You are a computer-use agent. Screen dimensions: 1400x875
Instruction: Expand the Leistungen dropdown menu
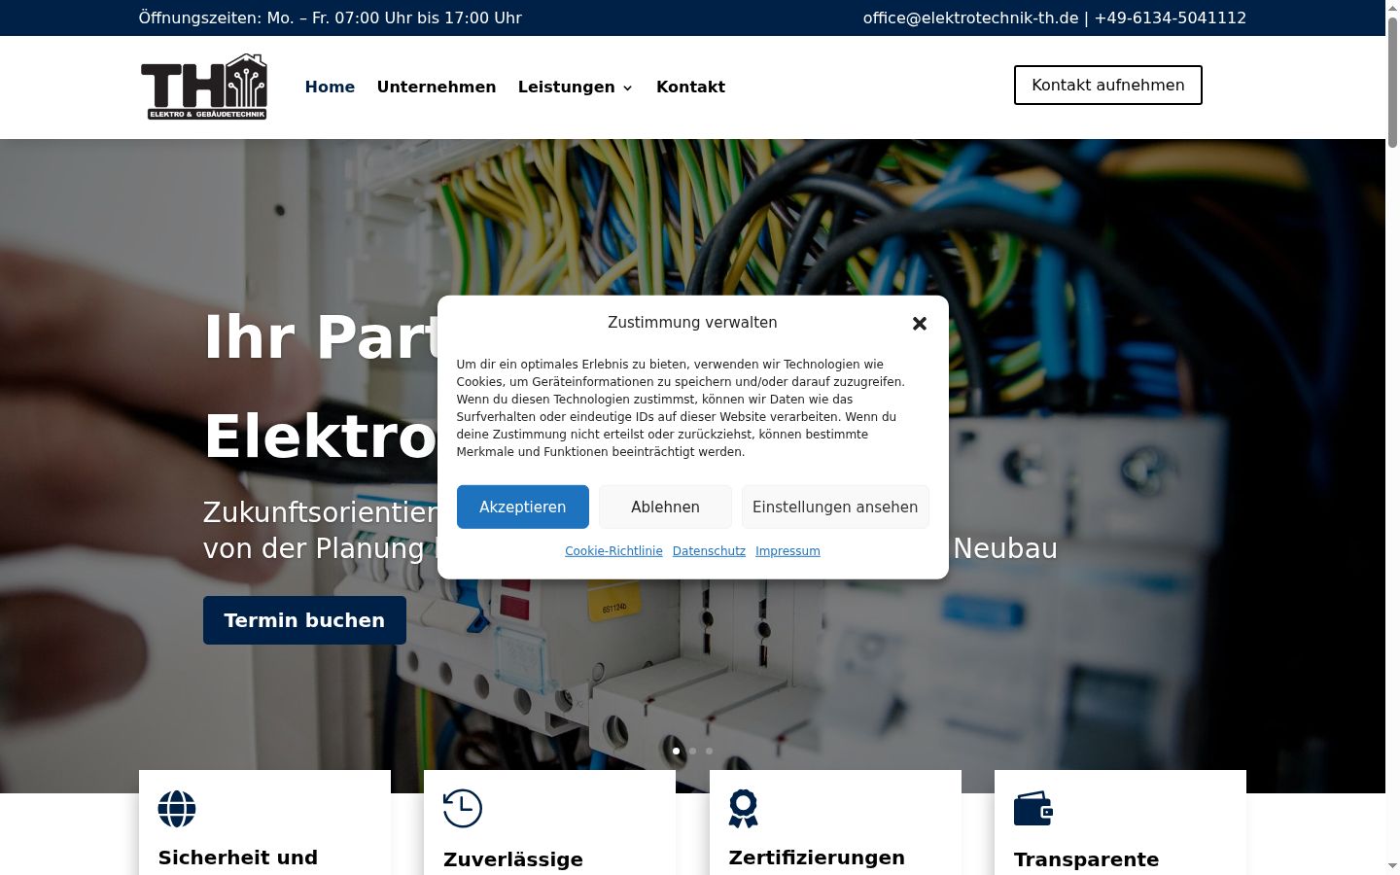click(x=576, y=87)
